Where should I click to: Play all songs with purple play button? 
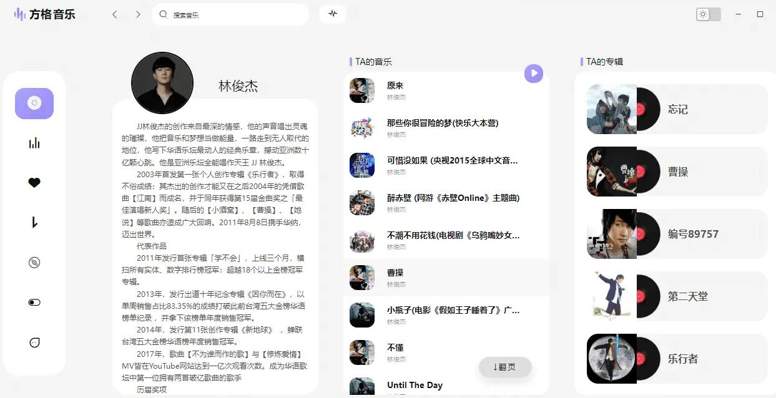click(x=533, y=74)
